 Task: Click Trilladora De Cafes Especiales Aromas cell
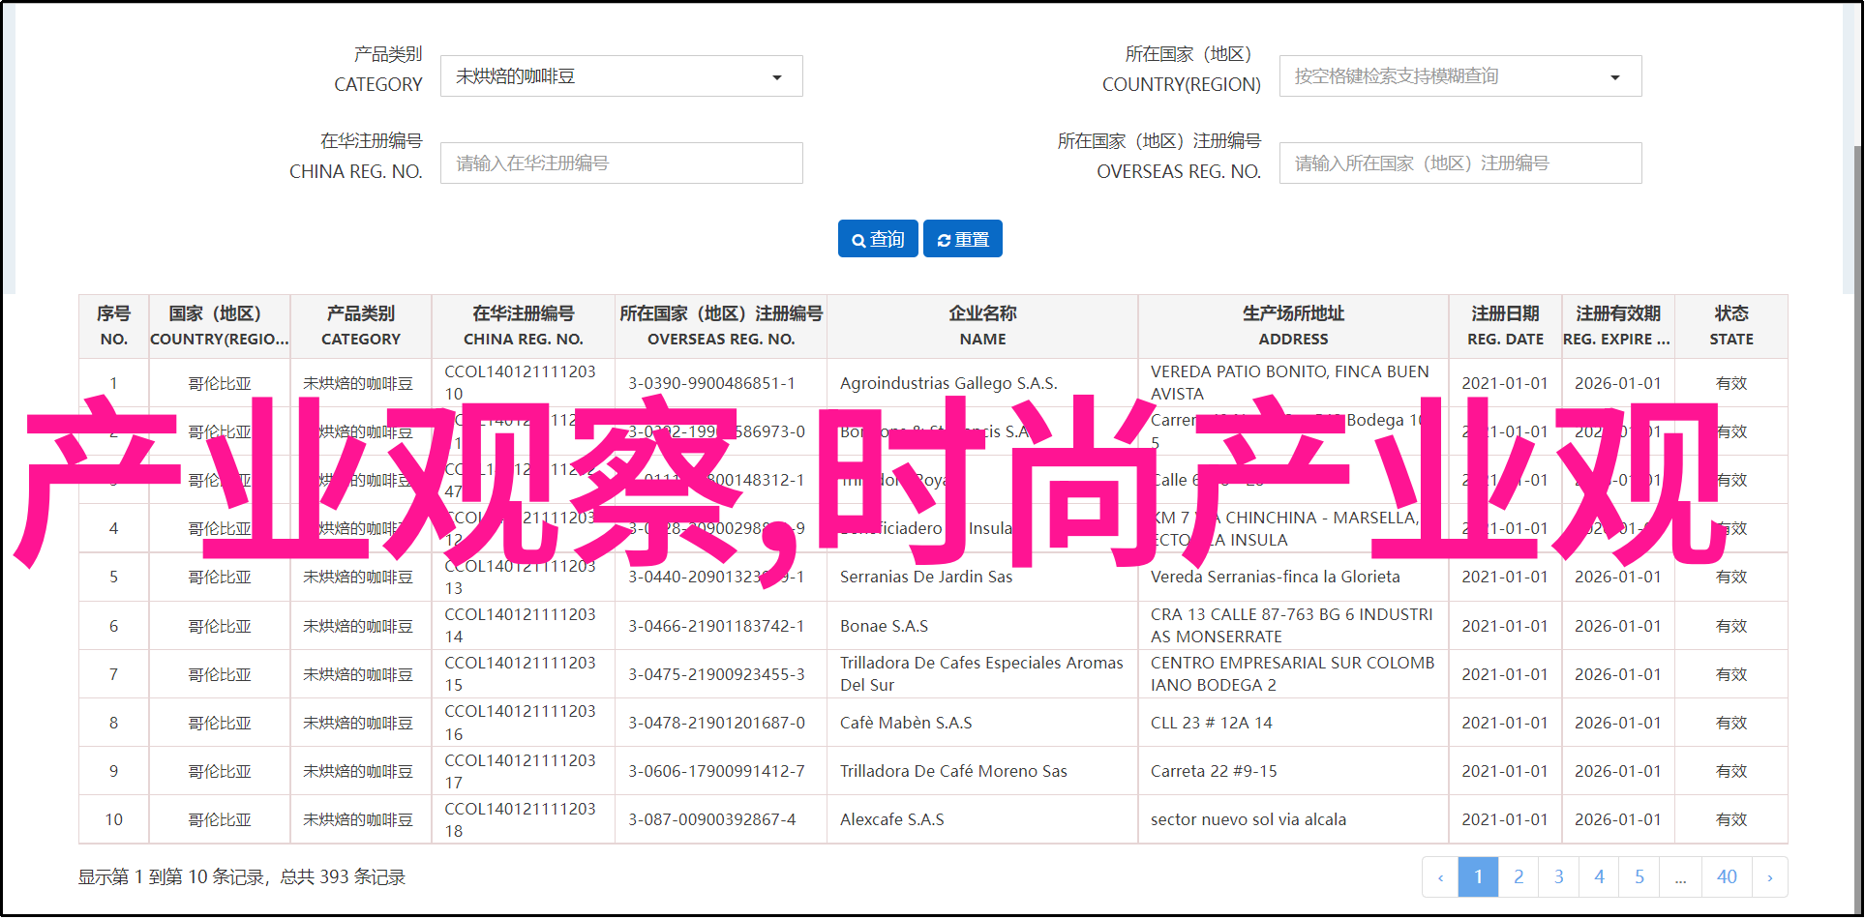point(981,674)
